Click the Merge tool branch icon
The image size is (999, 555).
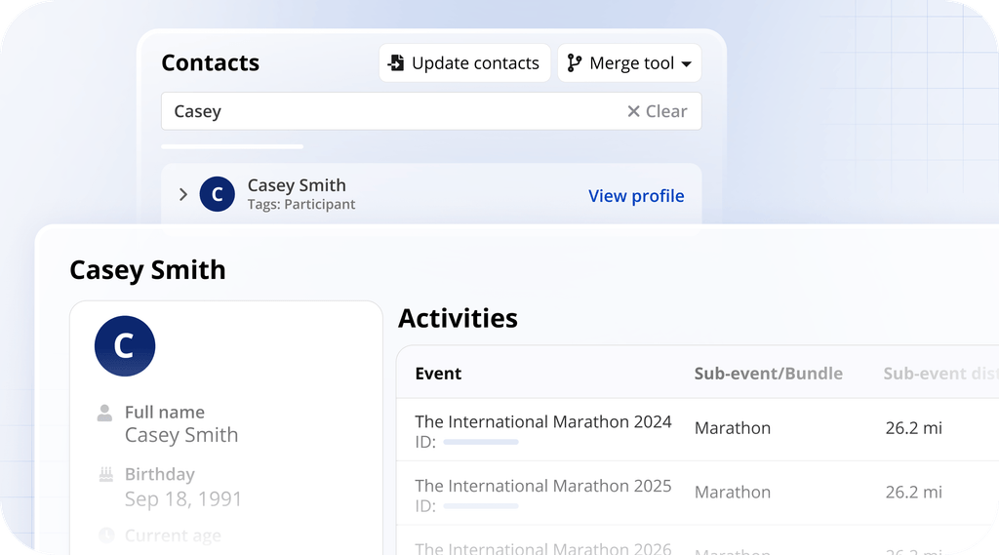[x=574, y=62]
